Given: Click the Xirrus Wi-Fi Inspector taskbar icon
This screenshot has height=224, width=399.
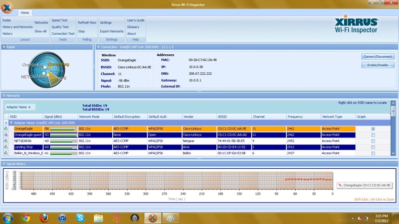Looking at the screenshot, I should [x=153, y=218].
